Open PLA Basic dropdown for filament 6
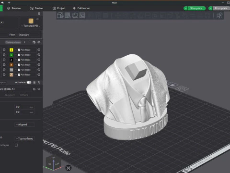The image size is (230, 173). [x=25, y=60]
